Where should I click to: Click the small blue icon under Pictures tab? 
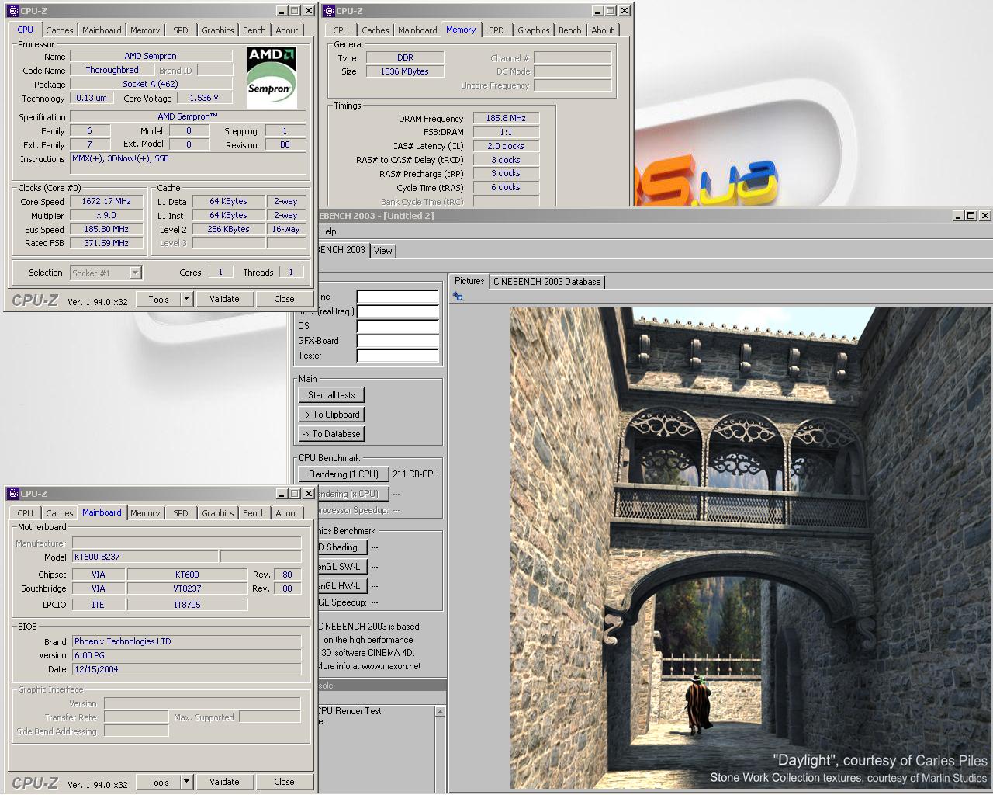coord(458,297)
